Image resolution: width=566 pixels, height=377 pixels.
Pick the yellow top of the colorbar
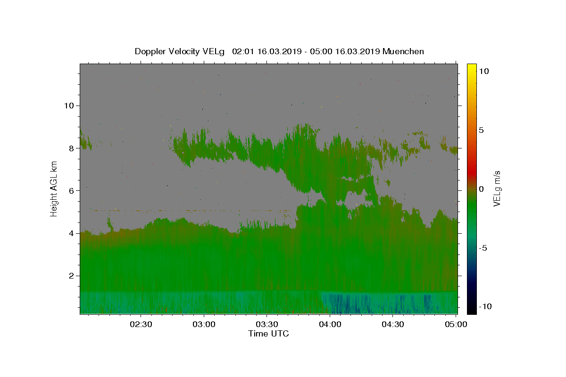(471, 68)
